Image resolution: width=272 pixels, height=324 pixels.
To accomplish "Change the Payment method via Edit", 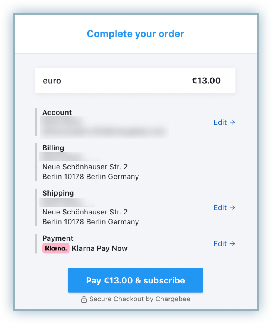I will (224, 244).
